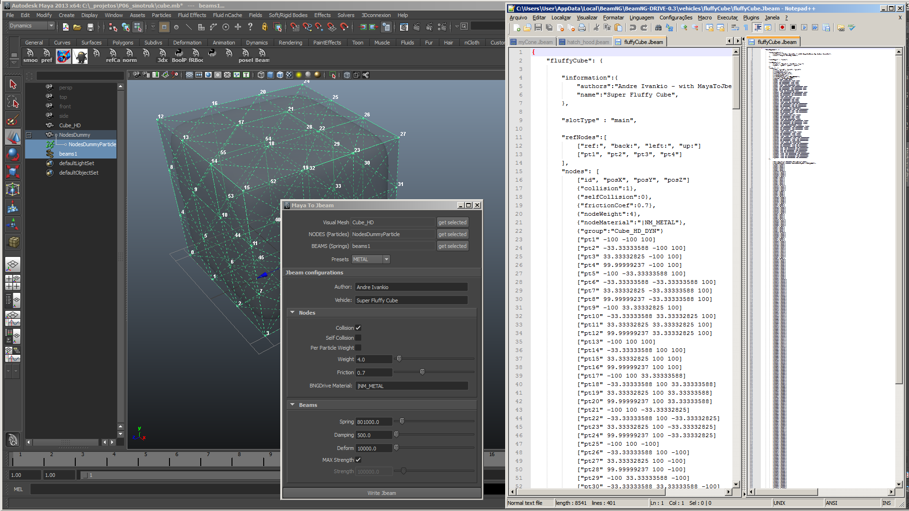Enable the Self Collision checkbox

pyautogui.click(x=358, y=338)
